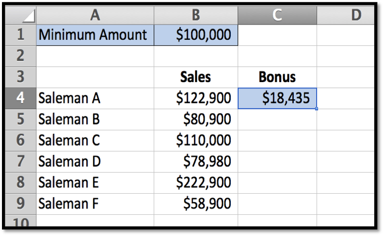The width and height of the screenshot is (384, 236).
Task: Click the Saleman C name cell
Action: click(x=95, y=140)
